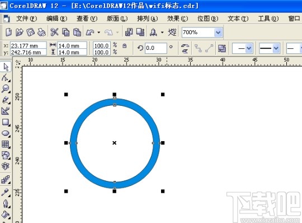
Task: Click the Corel online icon
Action: [172, 32]
